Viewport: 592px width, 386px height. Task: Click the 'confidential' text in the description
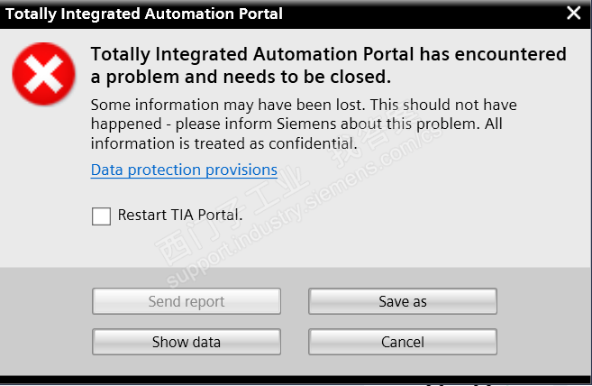(x=312, y=142)
